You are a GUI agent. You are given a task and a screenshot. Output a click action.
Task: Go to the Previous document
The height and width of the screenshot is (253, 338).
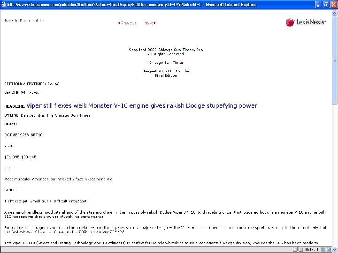tap(127, 23)
